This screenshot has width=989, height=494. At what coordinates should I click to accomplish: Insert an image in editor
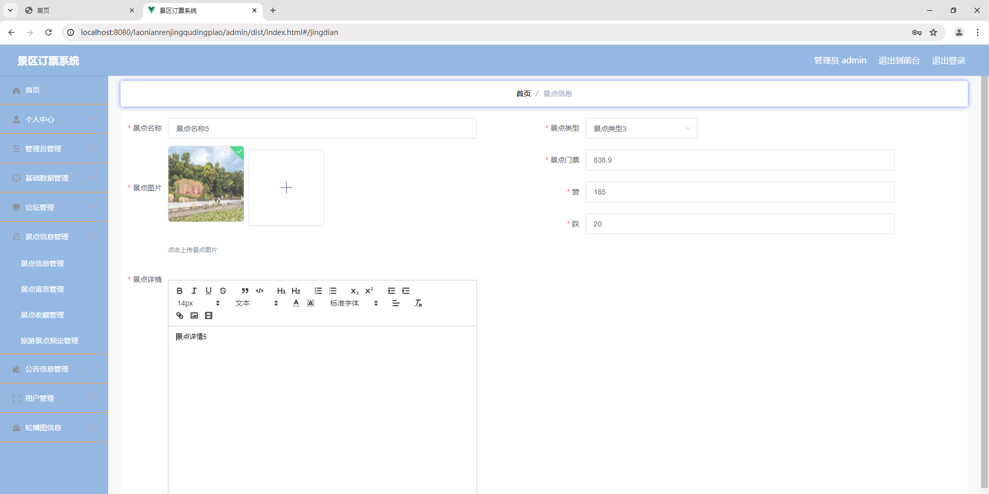pyautogui.click(x=194, y=315)
